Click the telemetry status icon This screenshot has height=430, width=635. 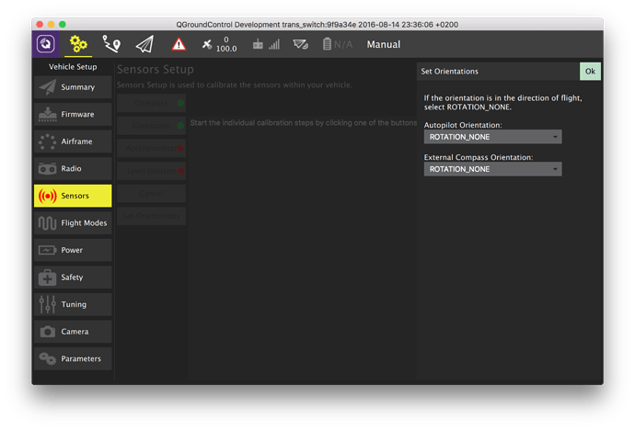point(300,44)
